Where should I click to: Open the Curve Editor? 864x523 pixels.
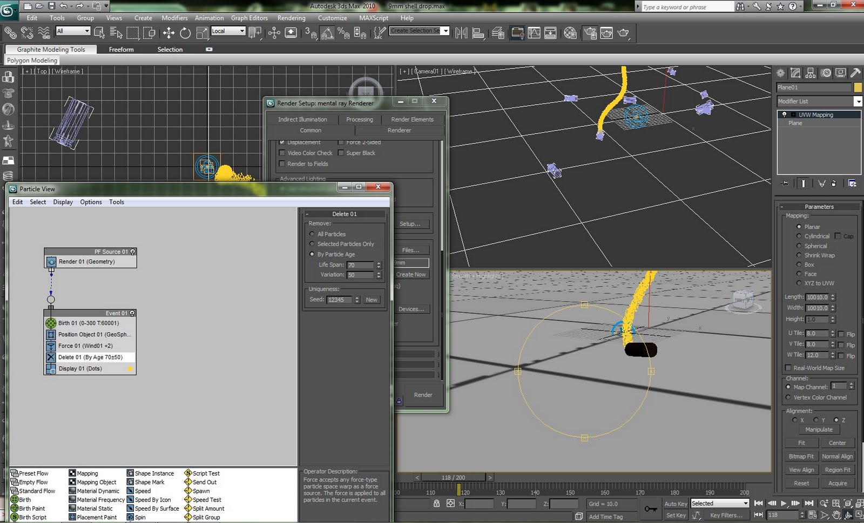tap(534, 33)
